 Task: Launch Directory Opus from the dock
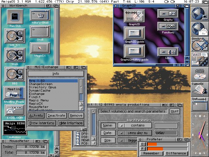pyautogui.click(x=200, y=44)
